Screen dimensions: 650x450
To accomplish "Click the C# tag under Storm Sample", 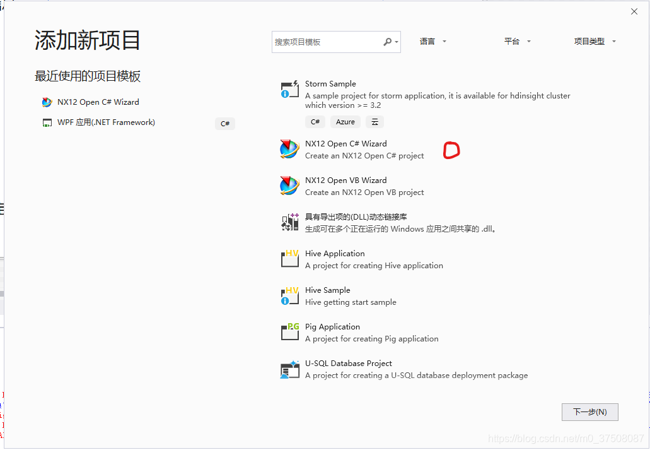I will [315, 122].
